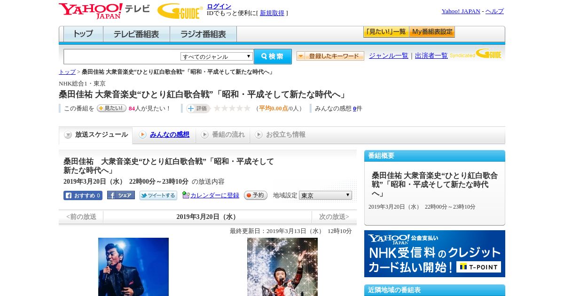The width and height of the screenshot is (564, 296).
Task: Click the arrow icon of 放送スケジュール tab
Action: tap(68, 135)
